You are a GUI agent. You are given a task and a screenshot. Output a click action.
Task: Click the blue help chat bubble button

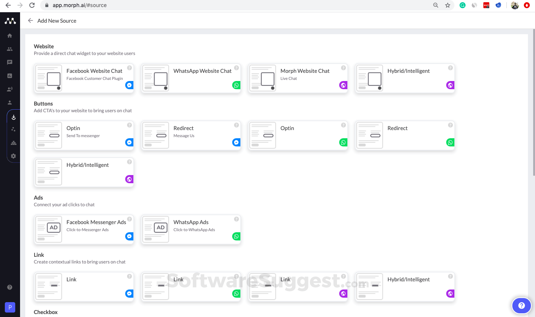522,305
